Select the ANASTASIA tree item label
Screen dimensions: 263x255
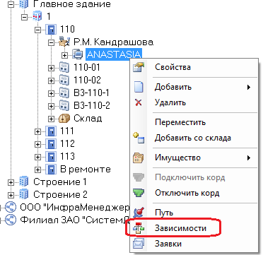tap(114, 54)
